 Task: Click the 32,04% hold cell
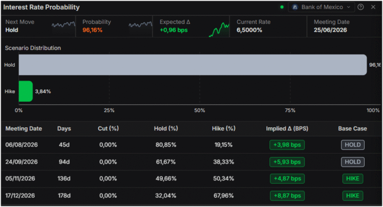pyautogui.click(x=166, y=196)
